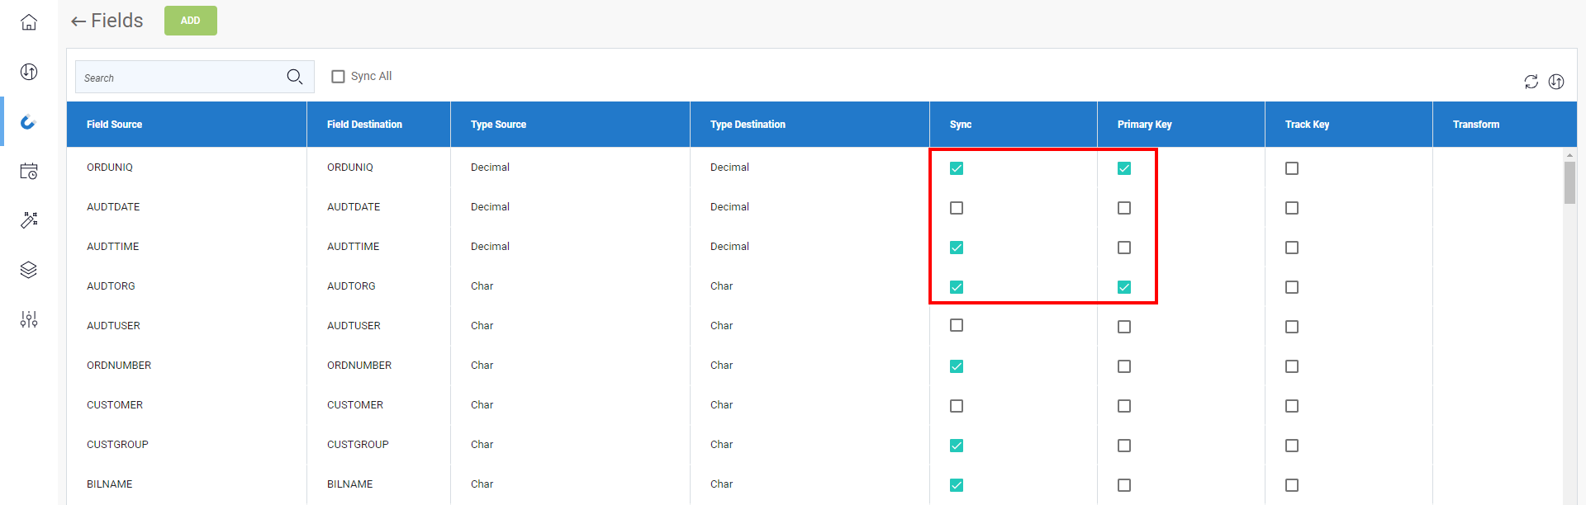Click the refresh icon above the table
The image size is (1586, 505).
click(1531, 82)
